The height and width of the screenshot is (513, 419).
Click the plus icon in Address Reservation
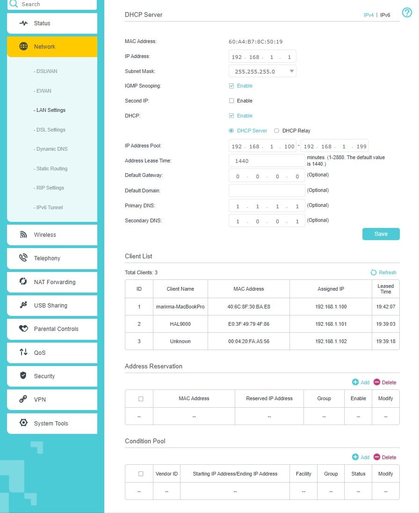point(355,382)
